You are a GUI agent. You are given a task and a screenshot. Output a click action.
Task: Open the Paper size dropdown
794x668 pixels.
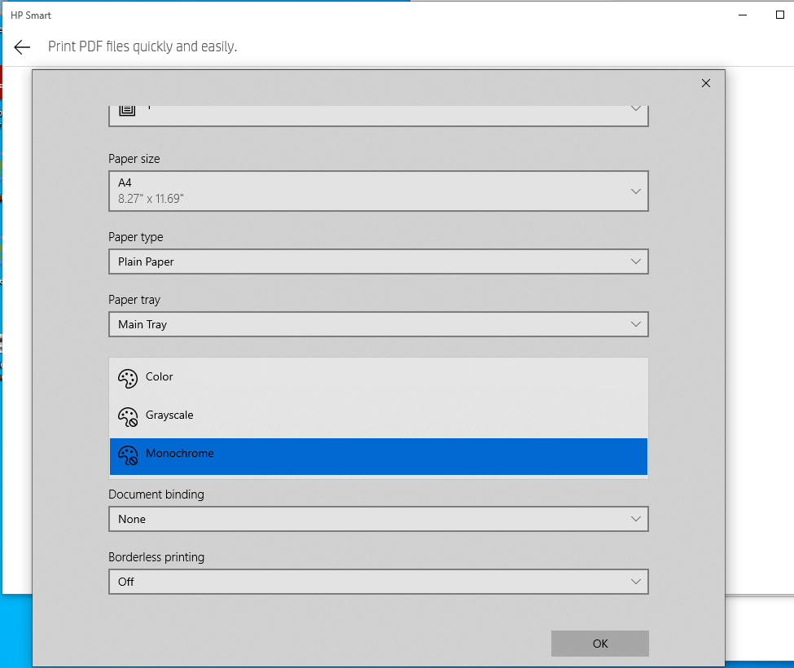(x=378, y=191)
